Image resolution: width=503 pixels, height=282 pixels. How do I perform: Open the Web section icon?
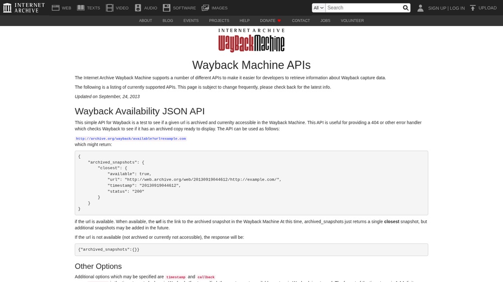[x=55, y=8]
